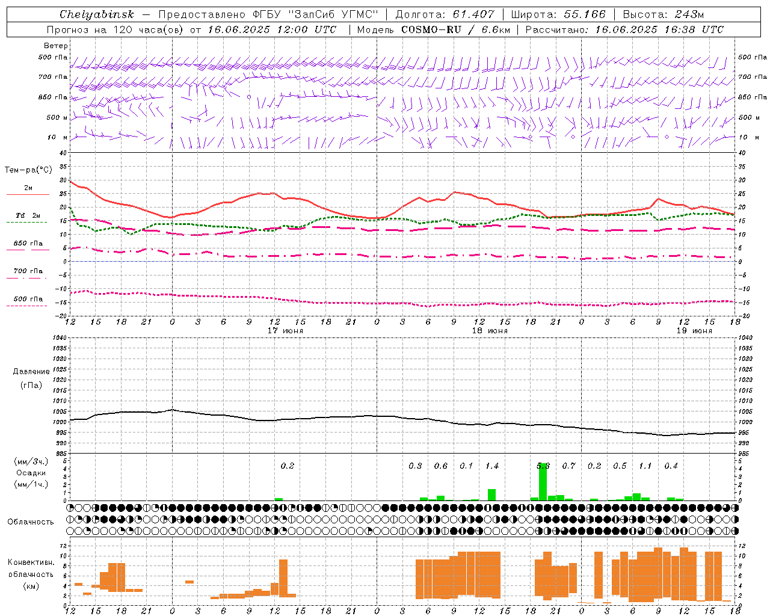
Task: Click the tallest green precipitation bar
Action: pyautogui.click(x=543, y=482)
